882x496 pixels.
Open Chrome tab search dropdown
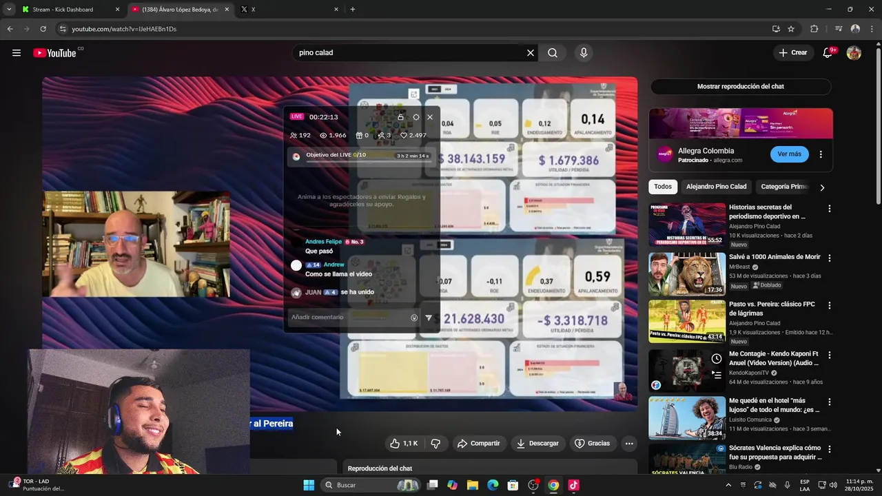9,10
